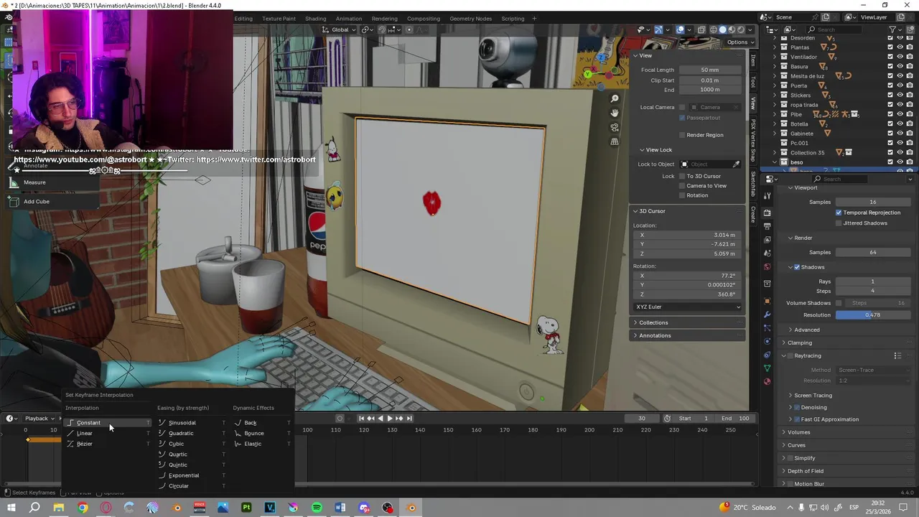
Task: Click the Lock to Object eyedropper
Action: [x=736, y=164]
